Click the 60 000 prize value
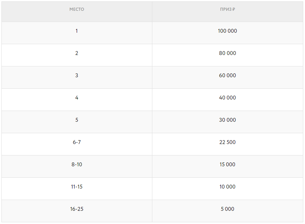 click(227, 75)
